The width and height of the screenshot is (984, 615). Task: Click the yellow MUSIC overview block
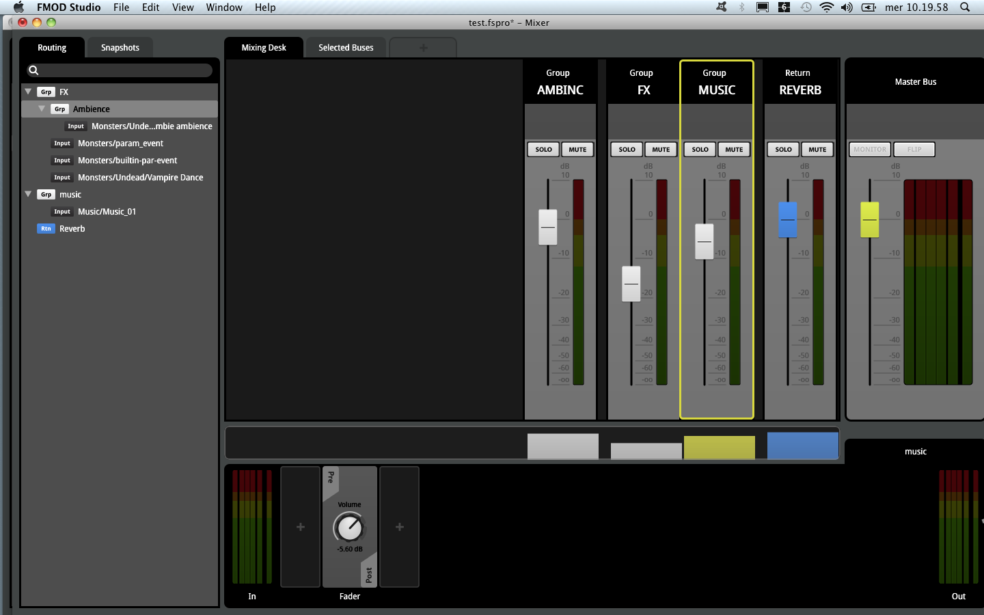click(x=720, y=448)
